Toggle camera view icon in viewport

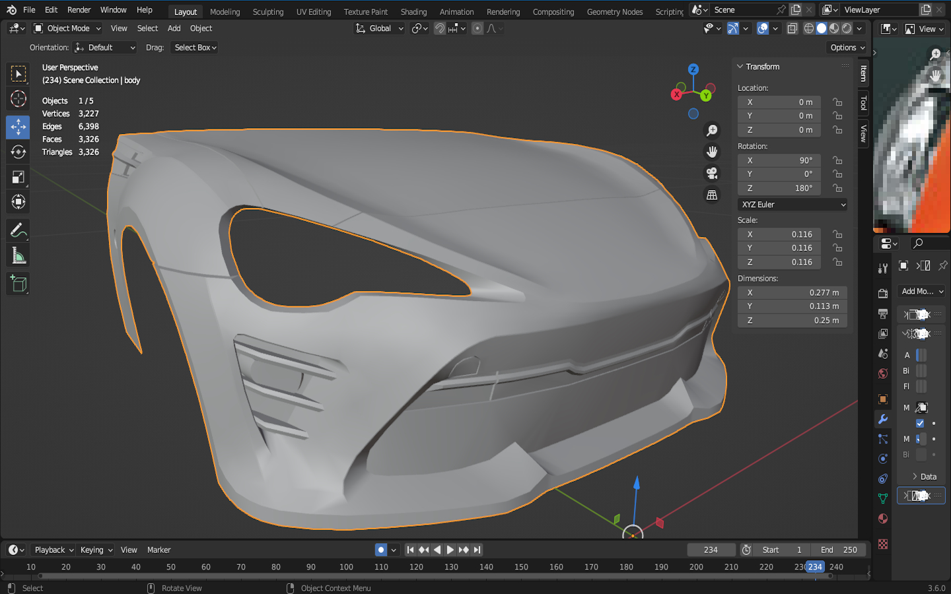(x=712, y=173)
